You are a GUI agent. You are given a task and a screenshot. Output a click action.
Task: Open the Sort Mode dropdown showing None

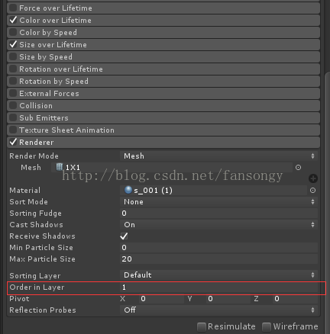[218, 202]
